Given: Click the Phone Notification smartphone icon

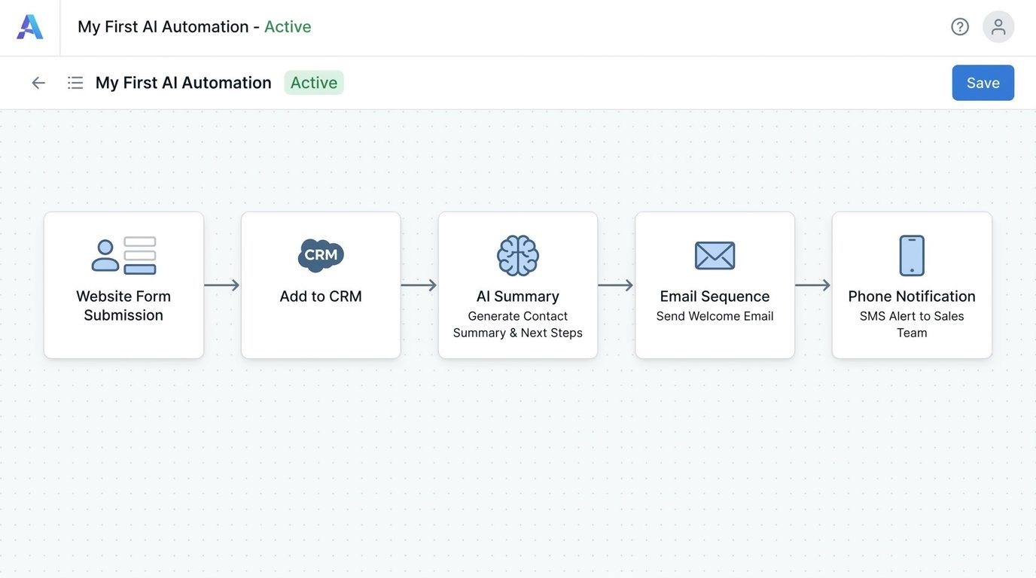Looking at the screenshot, I should (x=912, y=256).
